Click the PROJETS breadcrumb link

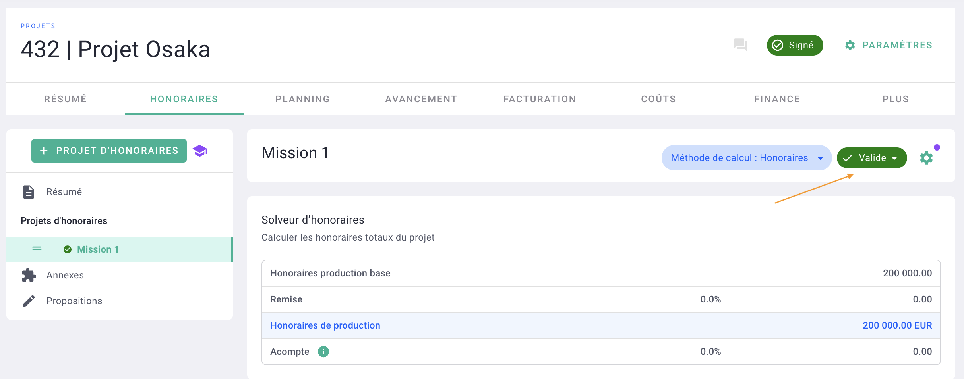tap(38, 26)
